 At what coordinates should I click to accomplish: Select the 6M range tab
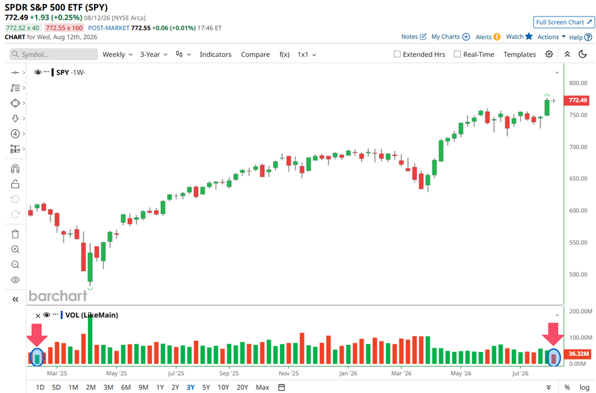click(x=126, y=387)
